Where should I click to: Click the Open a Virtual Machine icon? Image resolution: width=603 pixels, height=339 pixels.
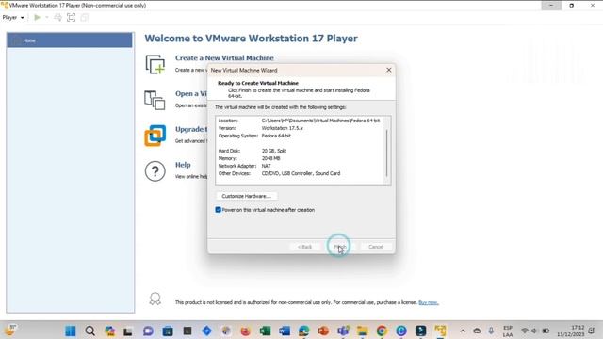[x=155, y=100]
